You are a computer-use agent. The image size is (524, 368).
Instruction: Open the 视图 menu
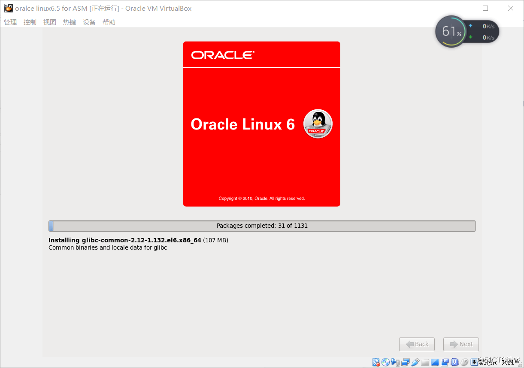50,22
